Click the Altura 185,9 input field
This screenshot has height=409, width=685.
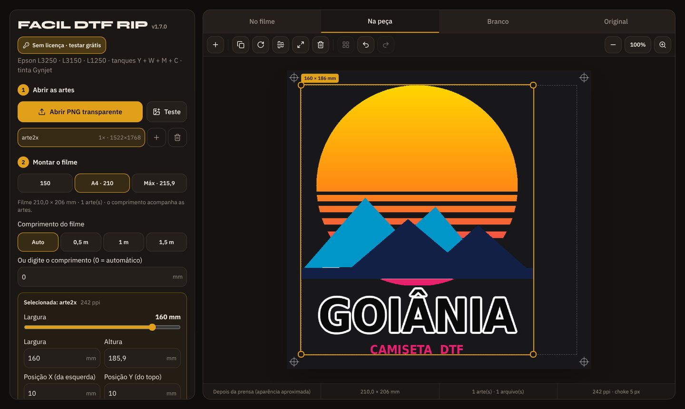click(142, 358)
